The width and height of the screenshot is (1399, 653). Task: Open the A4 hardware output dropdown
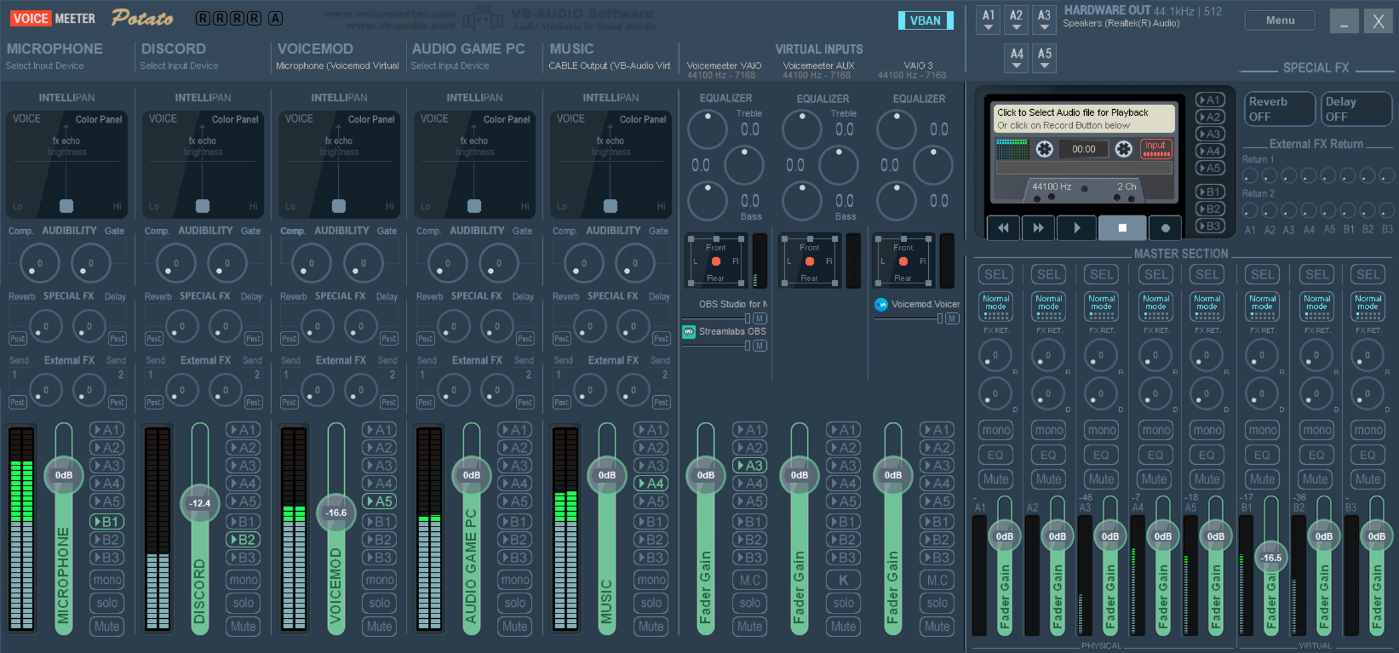click(1017, 58)
